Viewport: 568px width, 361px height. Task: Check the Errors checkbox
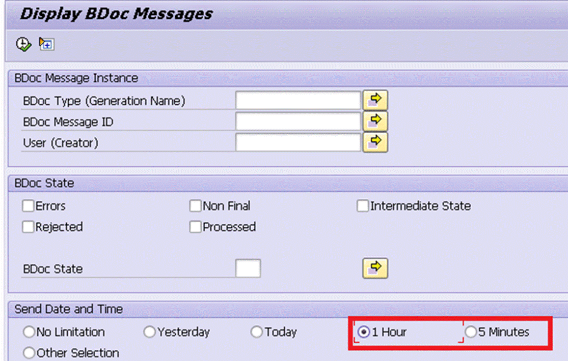coord(28,206)
